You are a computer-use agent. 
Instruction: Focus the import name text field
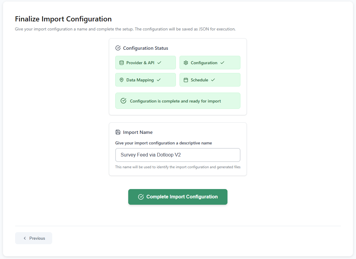(178, 155)
